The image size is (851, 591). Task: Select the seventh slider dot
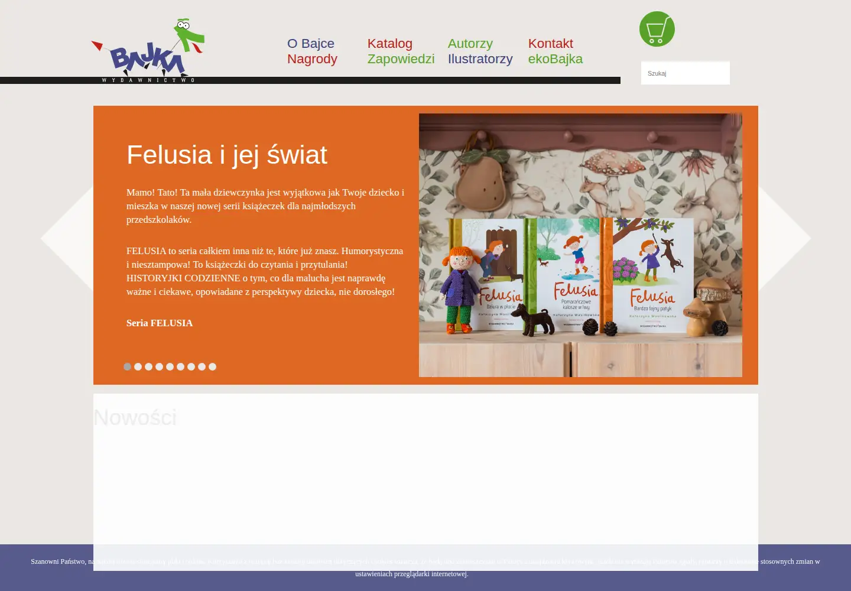[x=191, y=366]
